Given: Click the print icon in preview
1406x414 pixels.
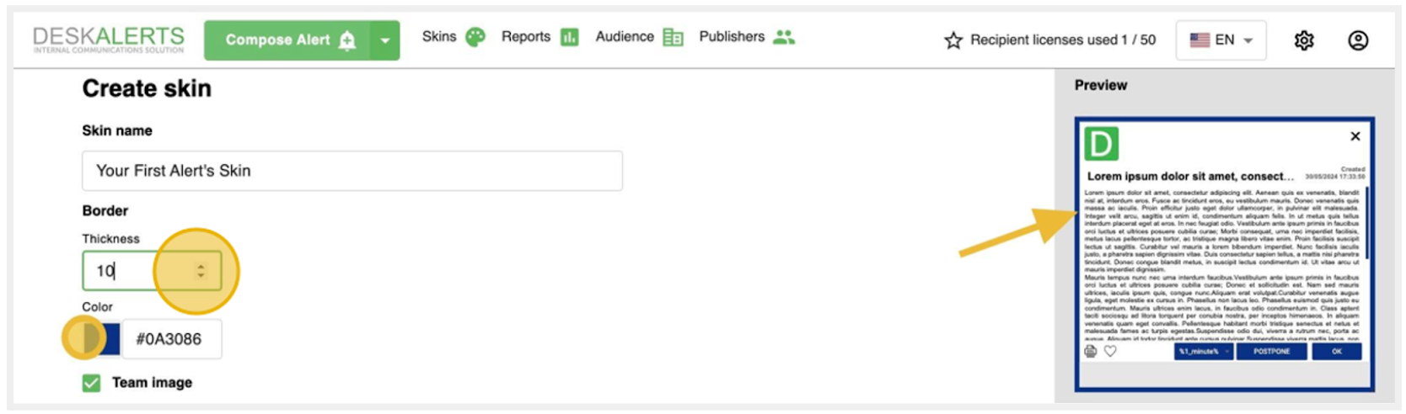Looking at the screenshot, I should click(1091, 351).
